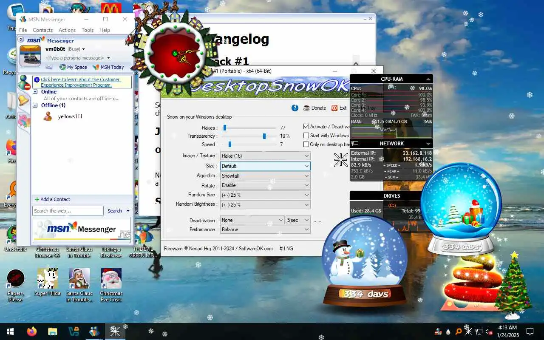Click the MSN Messenger taskbar button
This screenshot has height=340, width=544.
(94, 331)
